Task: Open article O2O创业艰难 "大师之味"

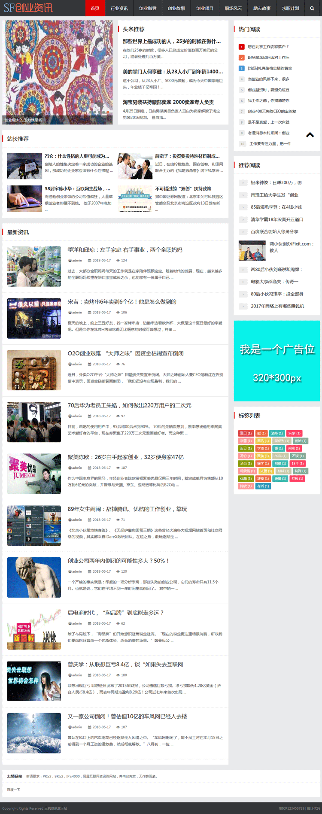Action: coord(125,354)
